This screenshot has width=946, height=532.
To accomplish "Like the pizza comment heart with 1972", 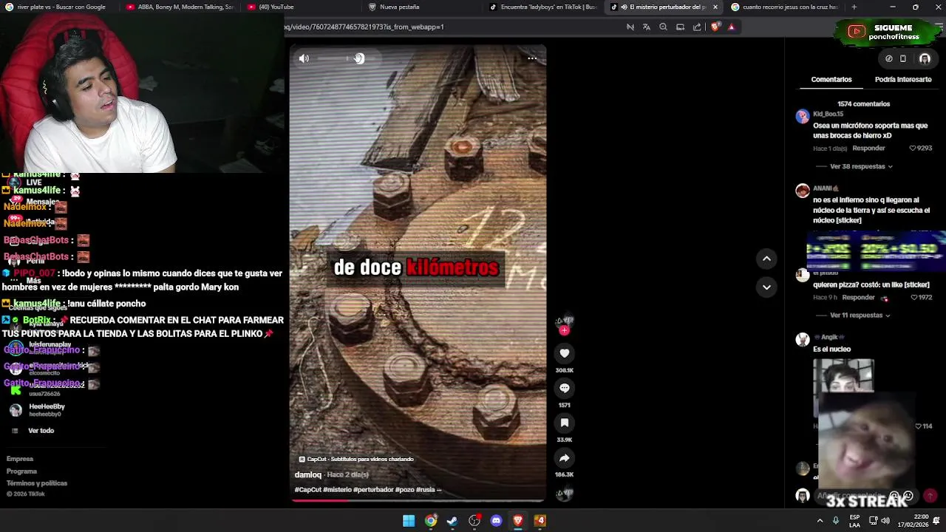I will click(x=914, y=298).
